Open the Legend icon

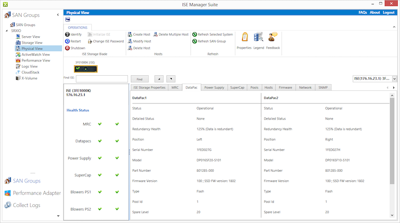(258, 37)
